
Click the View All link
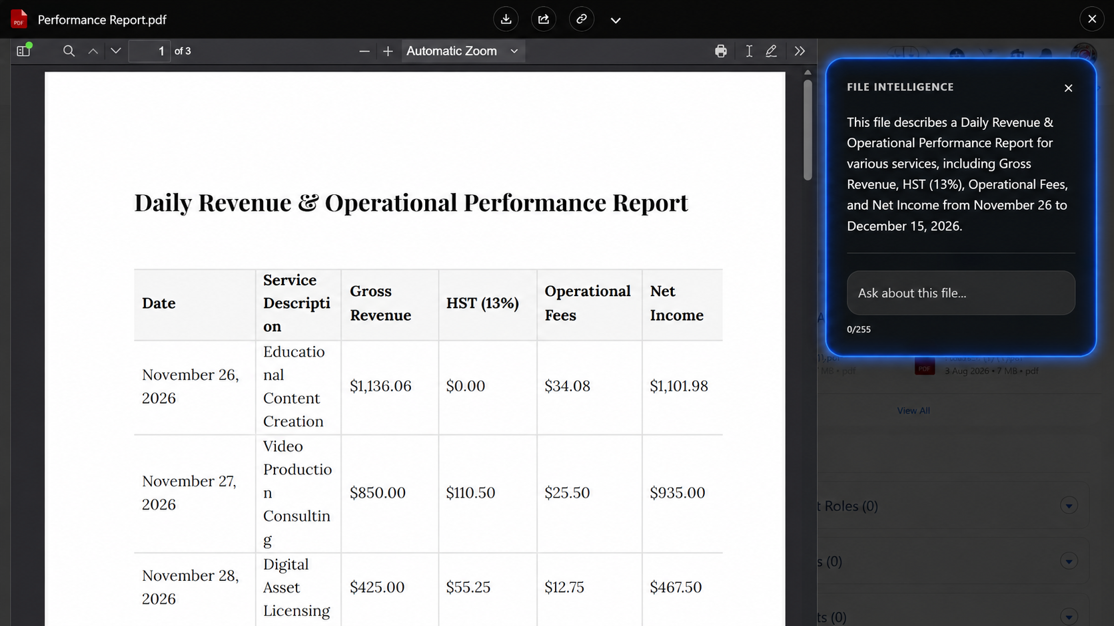[913, 410]
